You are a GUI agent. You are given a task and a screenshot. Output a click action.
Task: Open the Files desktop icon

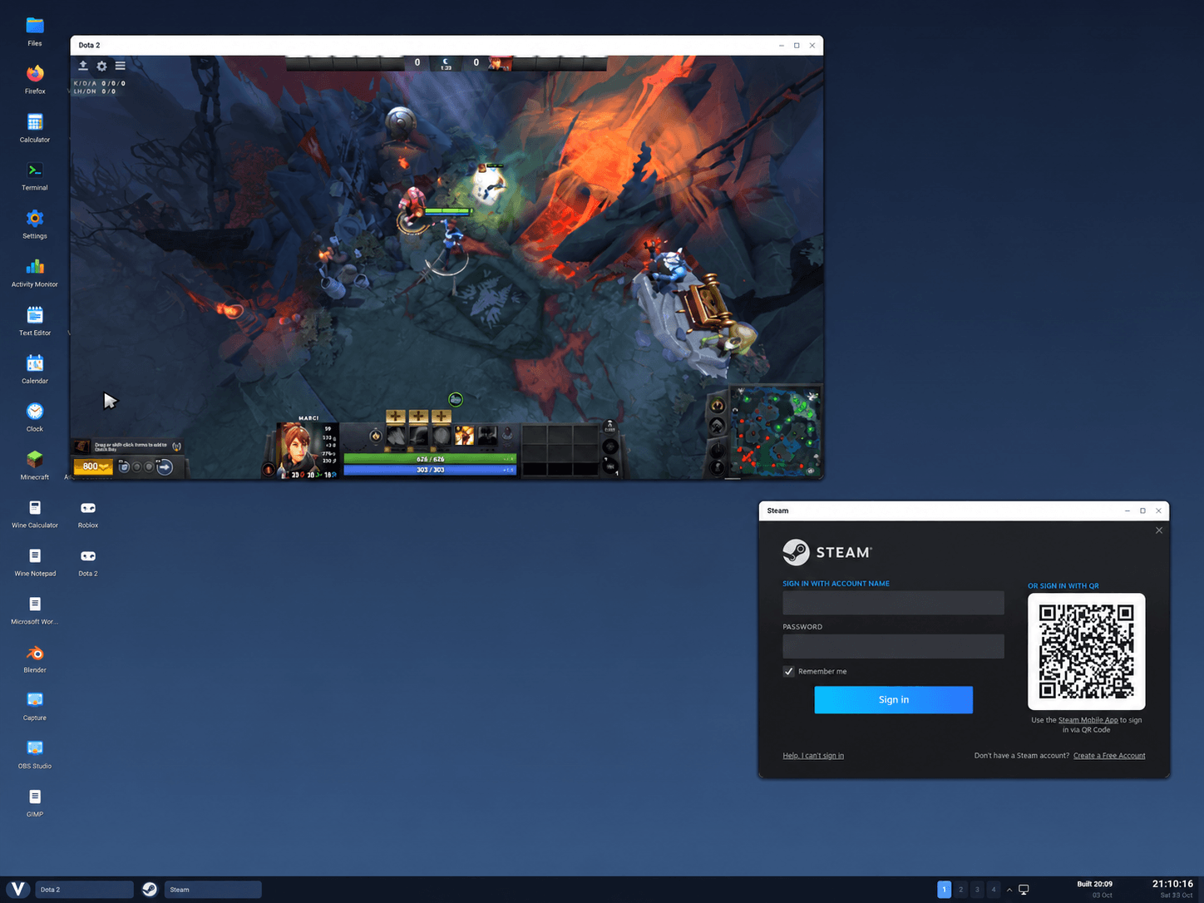(x=35, y=32)
